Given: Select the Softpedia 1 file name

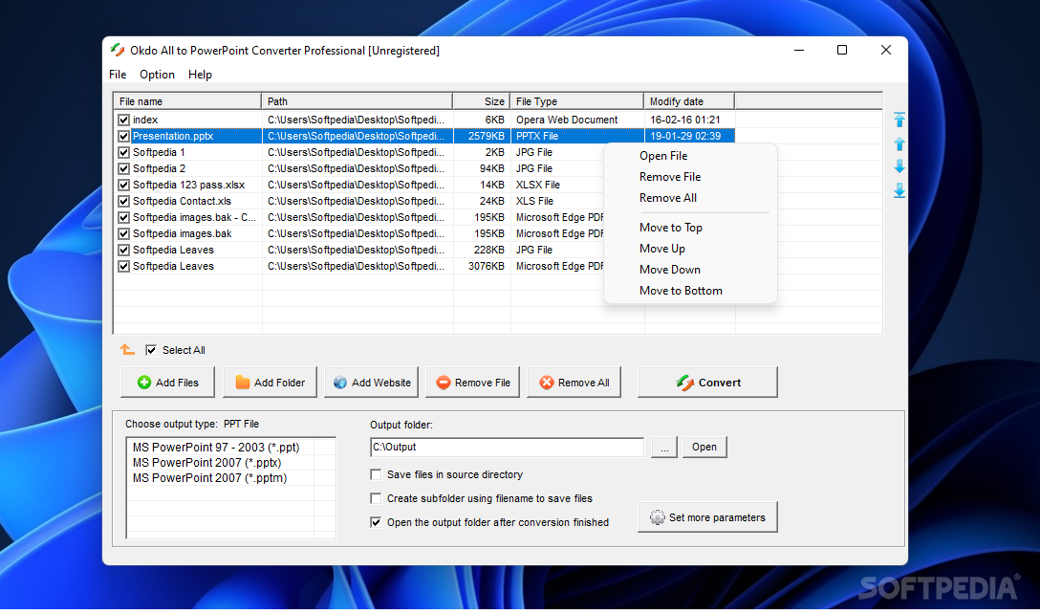Looking at the screenshot, I should pos(160,153).
